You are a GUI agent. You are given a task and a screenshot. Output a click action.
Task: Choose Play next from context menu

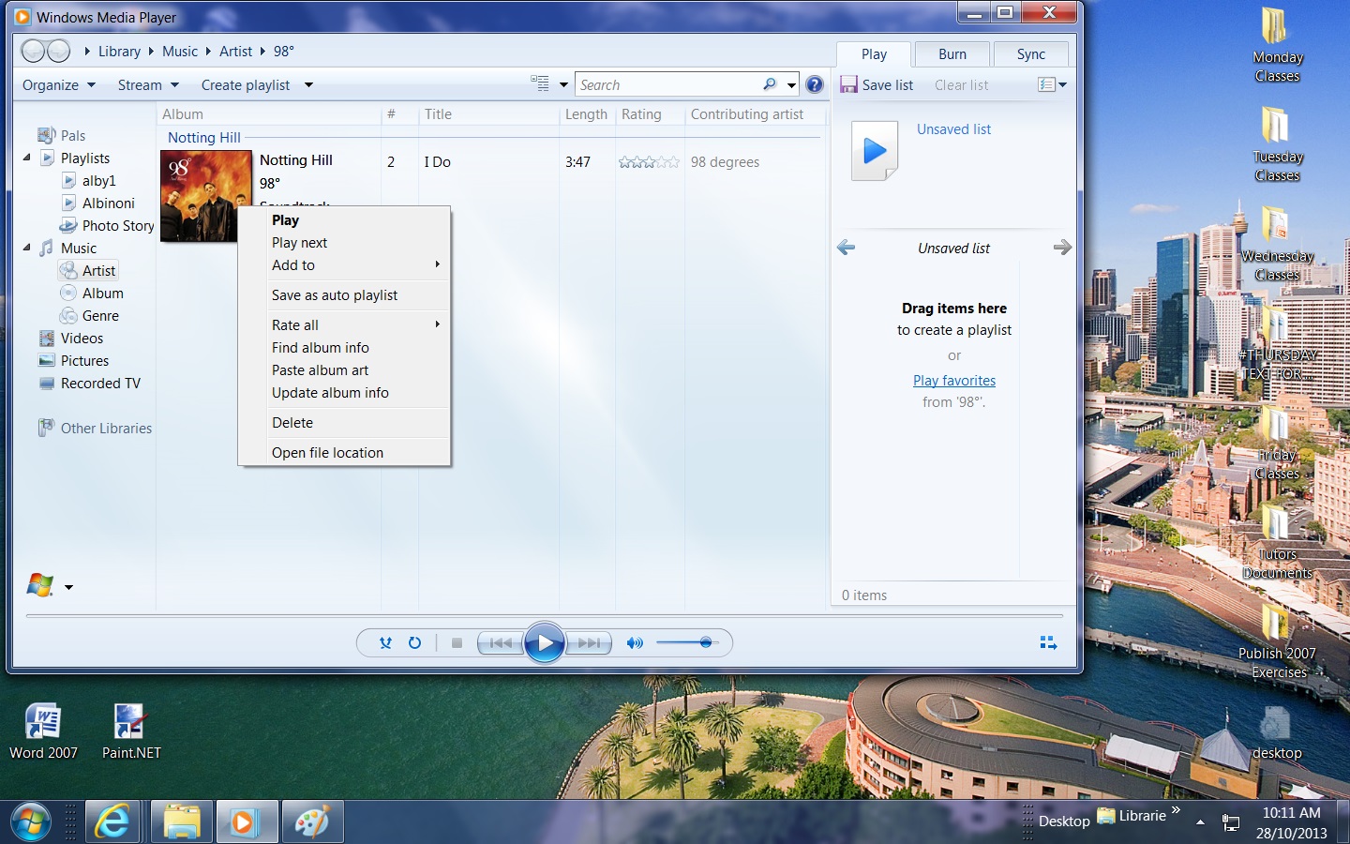pos(344,243)
